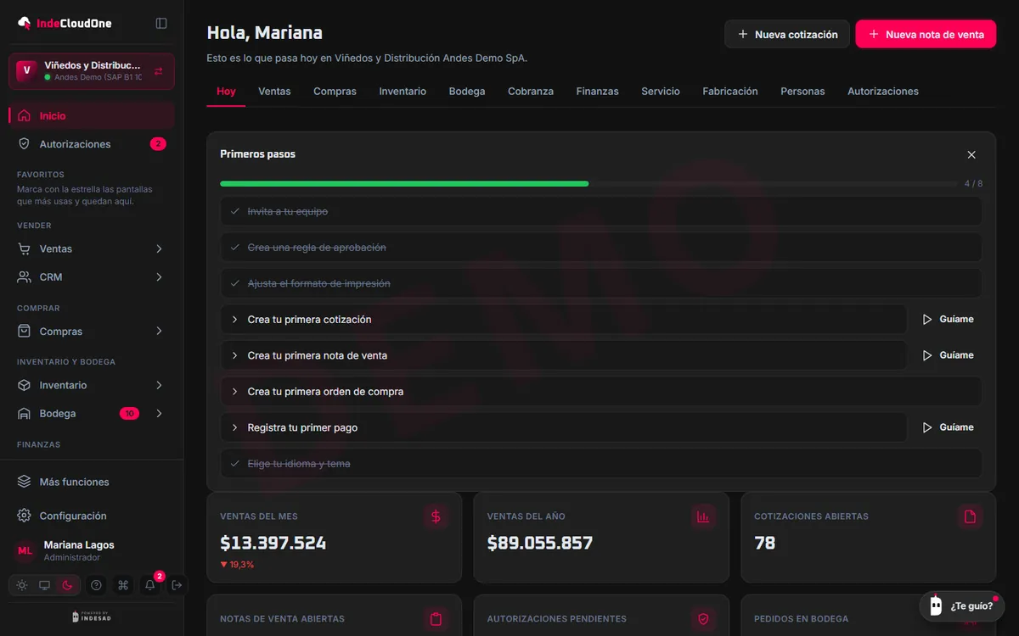Image resolution: width=1019 pixels, height=636 pixels.
Task: Click the clipboard icon on Notas de venta abiertas
Action: click(x=436, y=619)
